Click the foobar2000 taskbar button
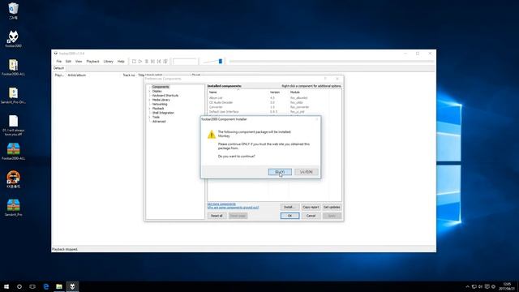 (72, 286)
